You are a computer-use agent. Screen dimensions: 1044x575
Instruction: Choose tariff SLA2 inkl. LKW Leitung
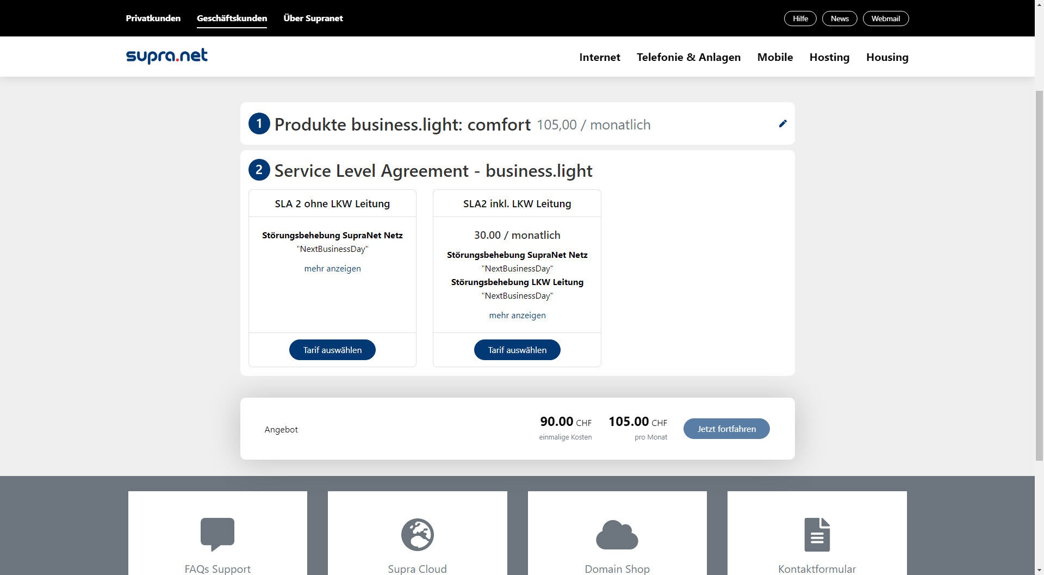click(x=517, y=350)
